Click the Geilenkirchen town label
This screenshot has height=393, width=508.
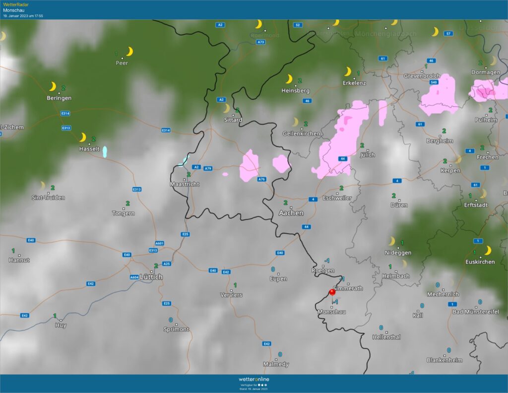301,133
